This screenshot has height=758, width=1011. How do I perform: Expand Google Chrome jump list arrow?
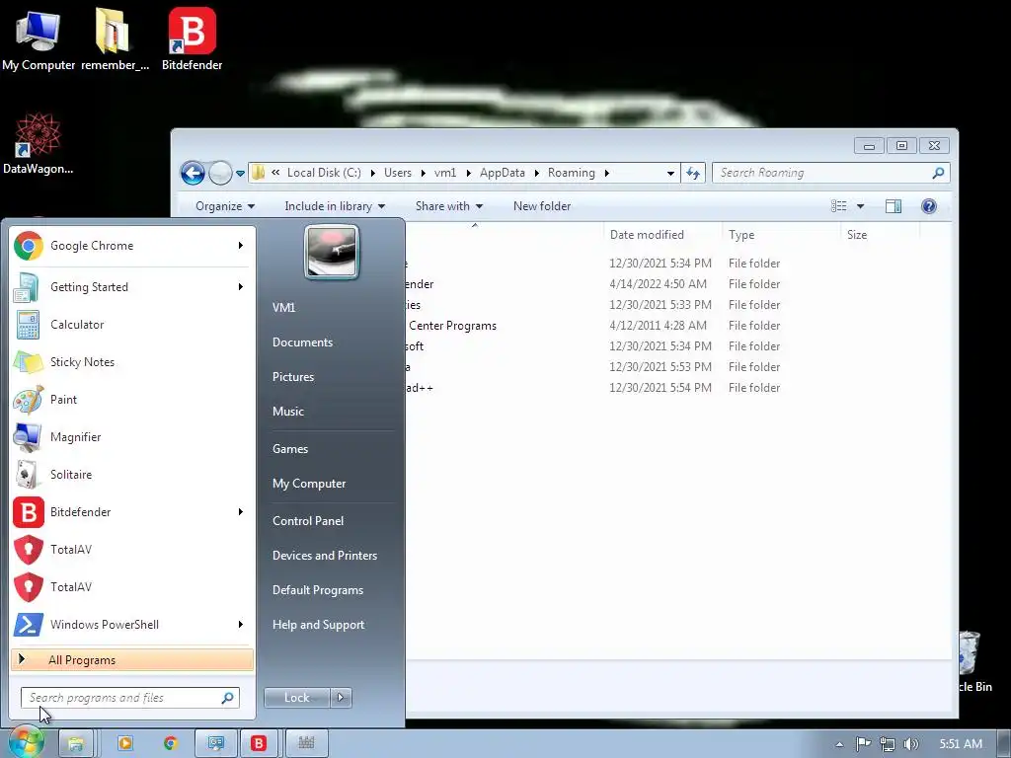(241, 246)
